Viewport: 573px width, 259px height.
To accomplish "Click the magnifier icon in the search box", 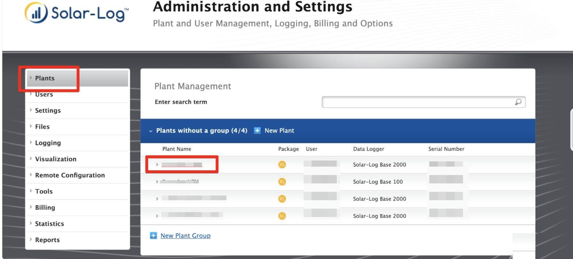I will point(518,102).
